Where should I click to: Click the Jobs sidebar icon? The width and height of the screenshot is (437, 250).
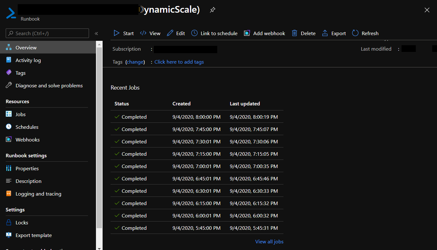click(x=9, y=114)
